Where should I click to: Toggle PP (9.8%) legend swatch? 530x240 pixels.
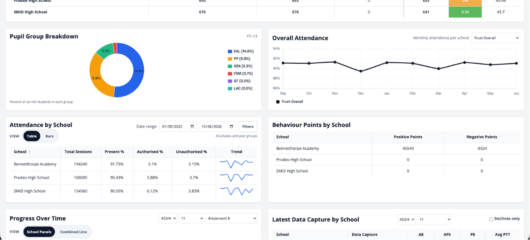pos(230,59)
